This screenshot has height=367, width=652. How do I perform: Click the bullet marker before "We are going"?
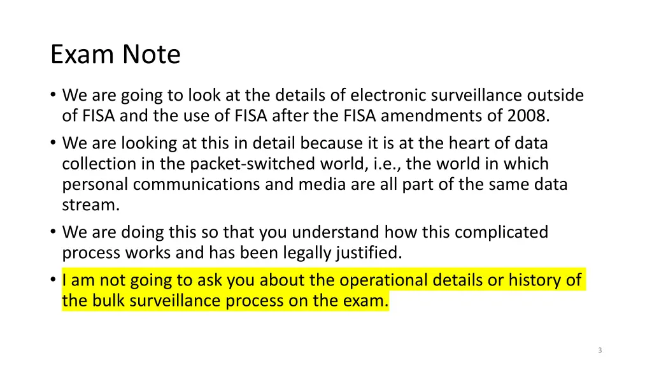point(53,94)
